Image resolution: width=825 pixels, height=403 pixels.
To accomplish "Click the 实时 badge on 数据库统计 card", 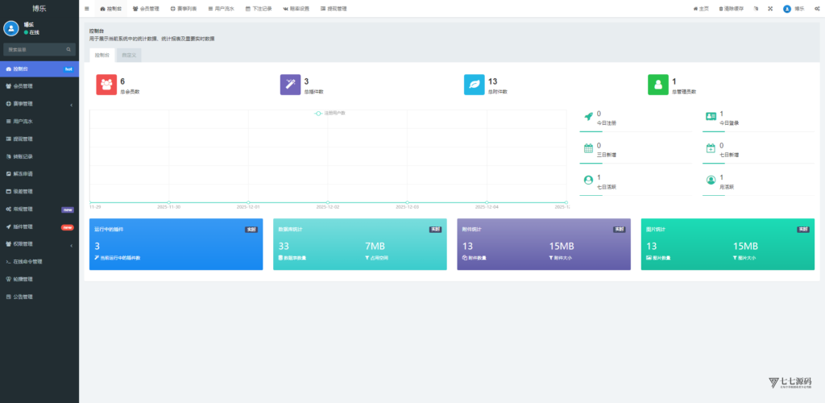I will (435, 230).
